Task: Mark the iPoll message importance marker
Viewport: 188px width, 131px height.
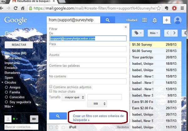Action: coord(63,128)
